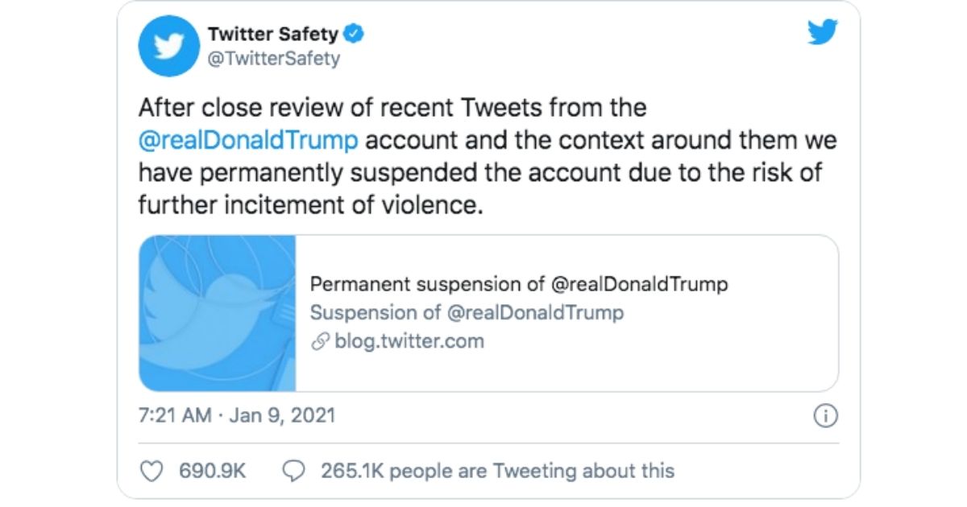Click the Twitter bird logo in tweet corner
Screen dimensions: 967x507
(x=822, y=34)
